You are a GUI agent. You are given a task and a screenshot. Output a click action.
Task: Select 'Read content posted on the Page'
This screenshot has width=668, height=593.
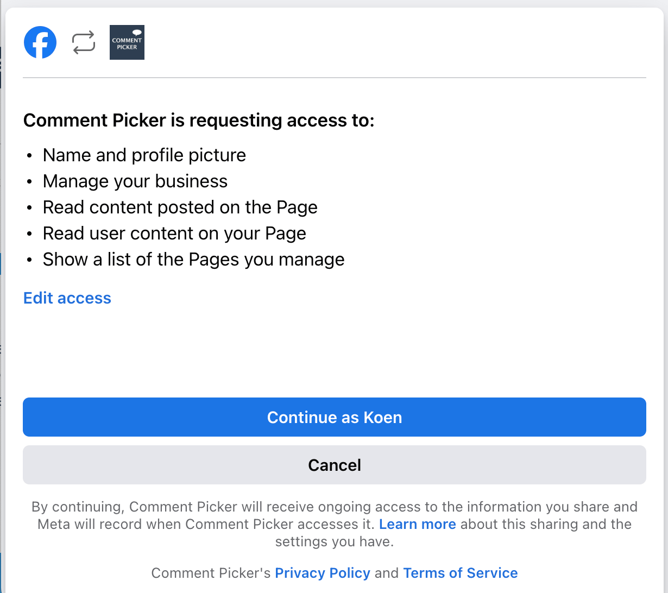[x=180, y=207]
